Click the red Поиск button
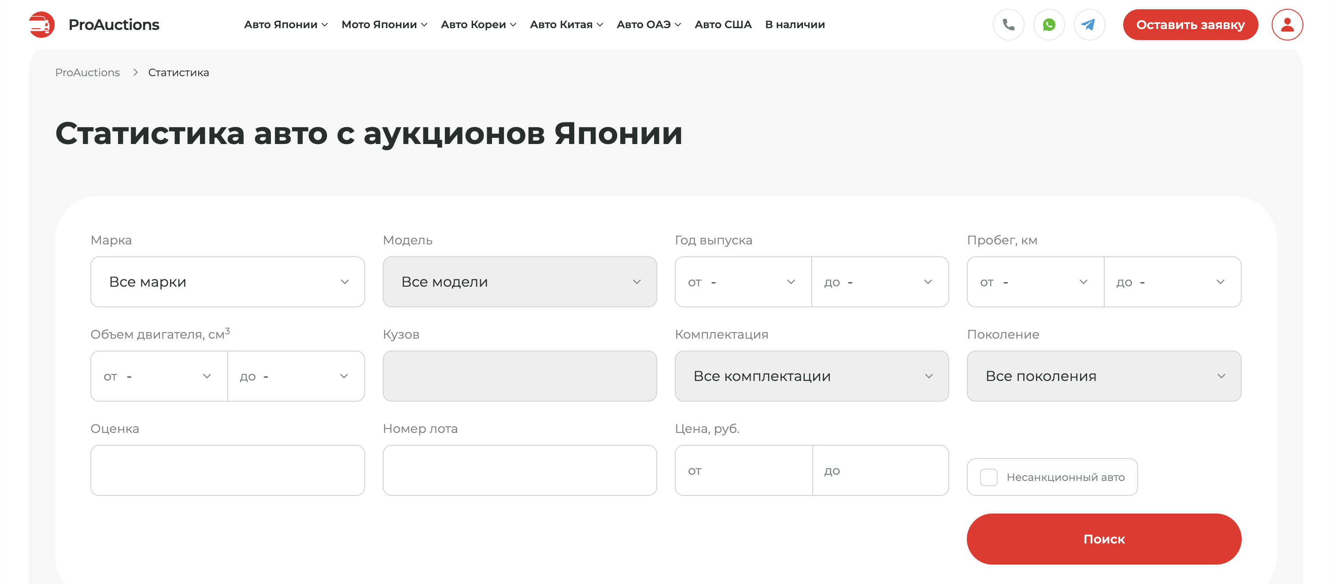Image resolution: width=1332 pixels, height=584 pixels. point(1104,539)
